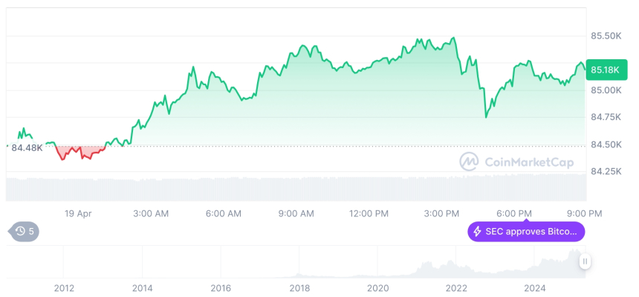The image size is (639, 297).
Task: Select 2012 on the year timeline
Action: click(x=64, y=287)
